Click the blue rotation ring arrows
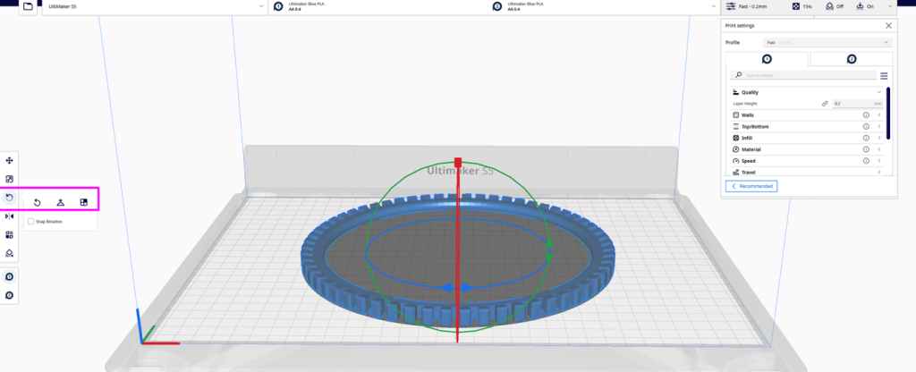The image size is (916, 372). (x=455, y=288)
